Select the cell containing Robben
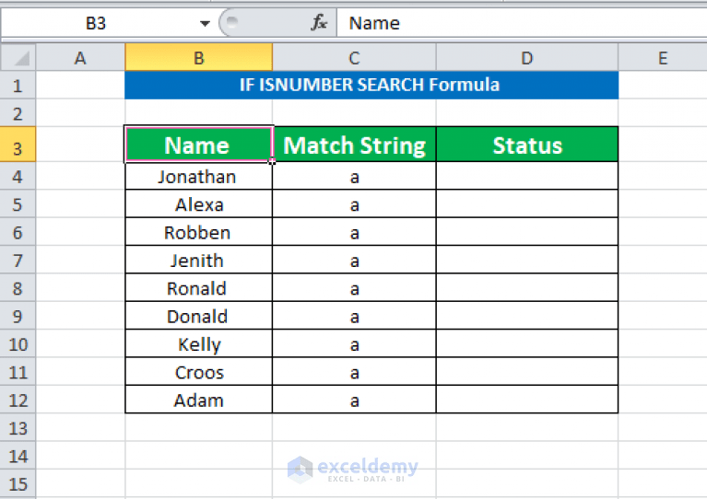 click(x=199, y=232)
